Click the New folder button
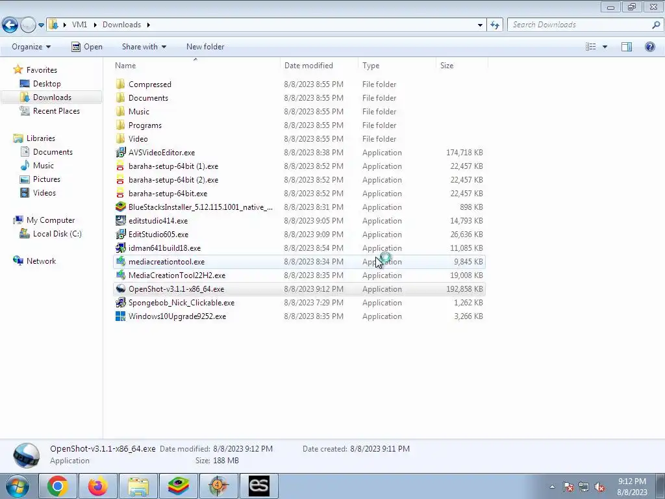 click(x=205, y=47)
